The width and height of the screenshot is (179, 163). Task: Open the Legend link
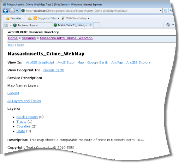pyautogui.click(x=13, y=93)
